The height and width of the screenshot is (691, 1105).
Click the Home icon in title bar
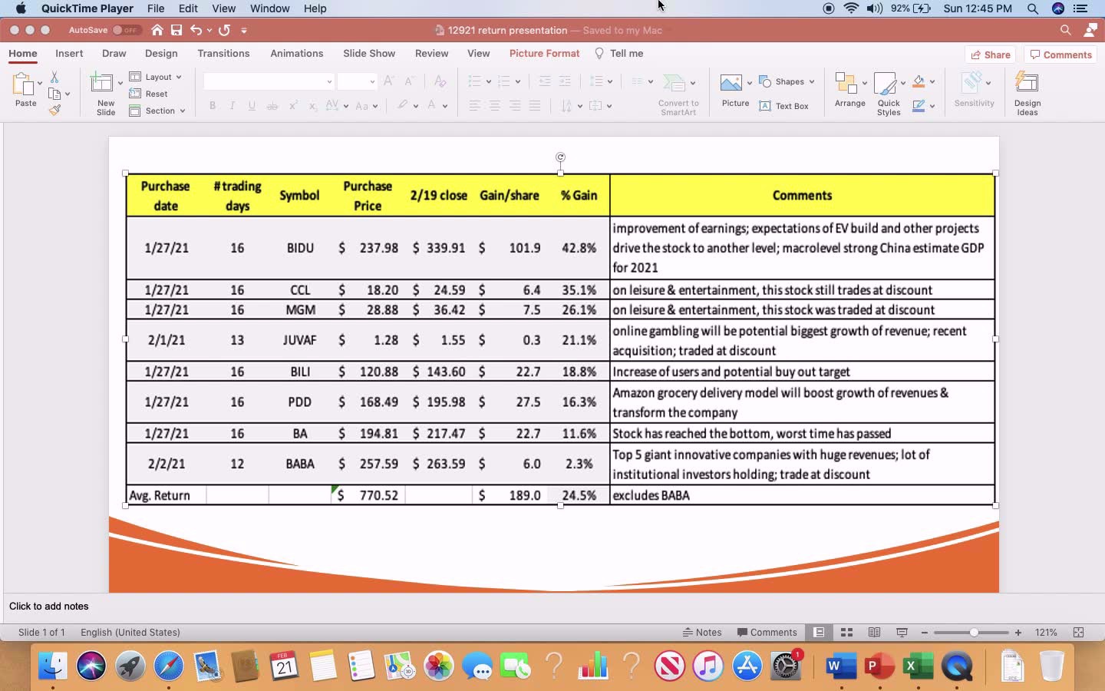point(157,30)
